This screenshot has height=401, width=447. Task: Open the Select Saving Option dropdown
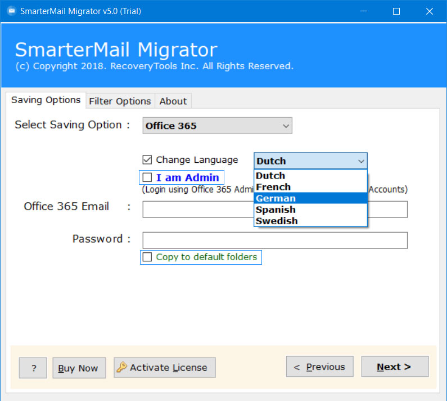(x=217, y=126)
